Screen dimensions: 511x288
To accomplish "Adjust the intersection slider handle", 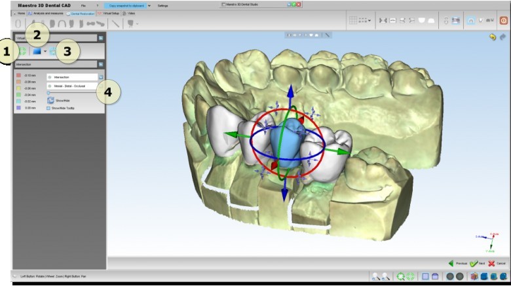I will coord(48,93).
